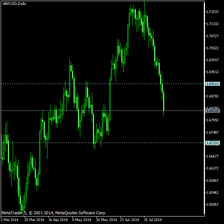Click the 30 May 2014 date label
This screenshot has height=224, width=224.
[106, 220]
